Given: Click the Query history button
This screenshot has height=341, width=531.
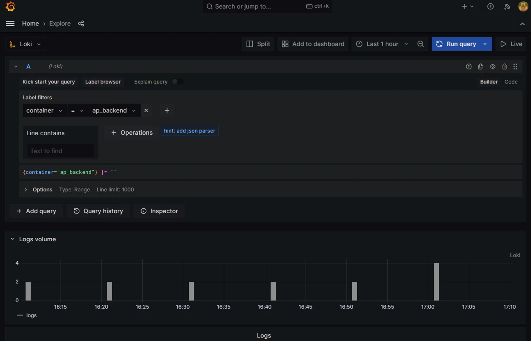Looking at the screenshot, I should tap(98, 211).
